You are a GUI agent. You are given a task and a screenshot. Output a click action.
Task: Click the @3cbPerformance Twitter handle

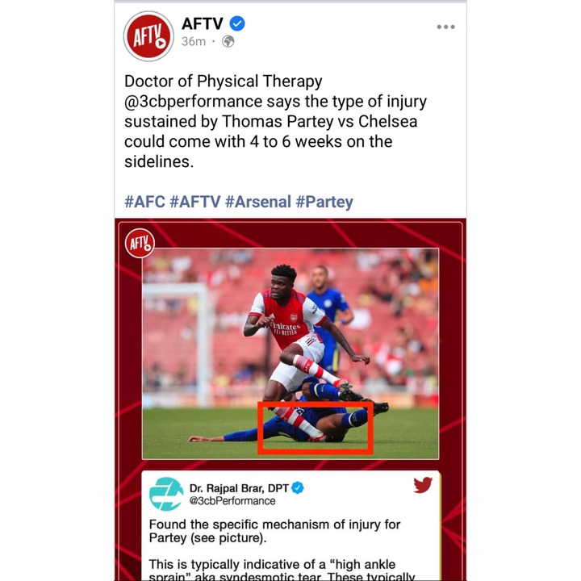[x=232, y=501]
